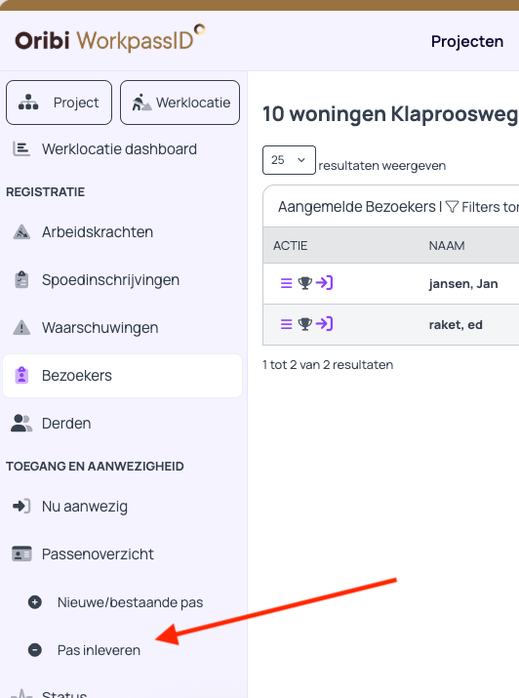Click the check-in arrow icon for jansen, Jan

tap(324, 283)
